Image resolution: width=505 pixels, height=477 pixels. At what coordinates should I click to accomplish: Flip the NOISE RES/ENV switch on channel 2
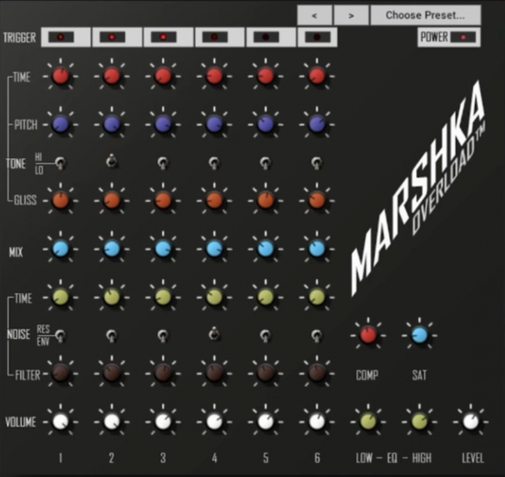point(111,336)
